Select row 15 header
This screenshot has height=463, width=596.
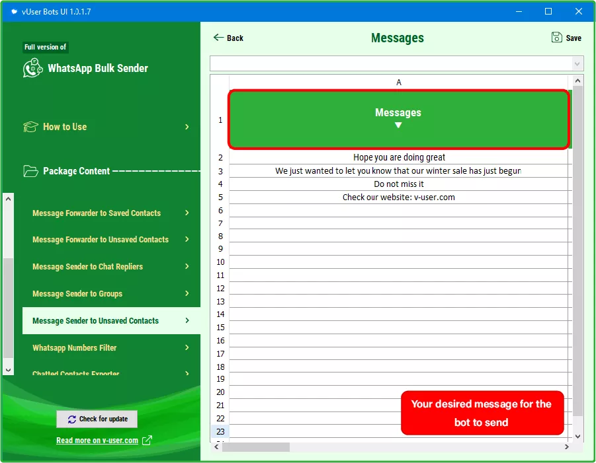click(220, 328)
